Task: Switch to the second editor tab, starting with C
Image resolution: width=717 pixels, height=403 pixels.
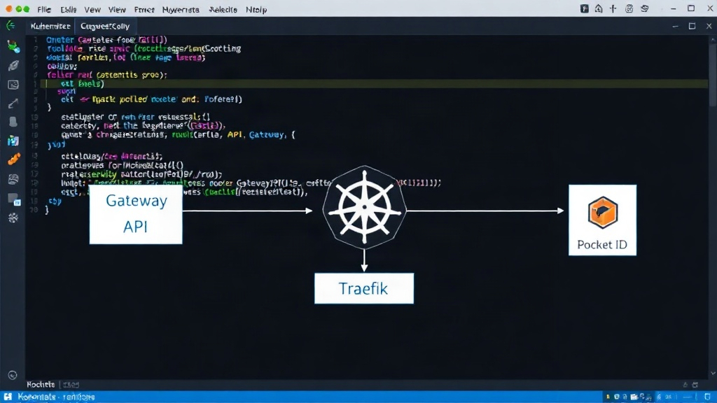Action: click(105, 26)
